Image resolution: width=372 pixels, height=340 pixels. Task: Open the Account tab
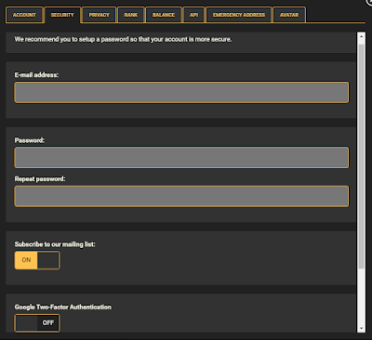[24, 15]
